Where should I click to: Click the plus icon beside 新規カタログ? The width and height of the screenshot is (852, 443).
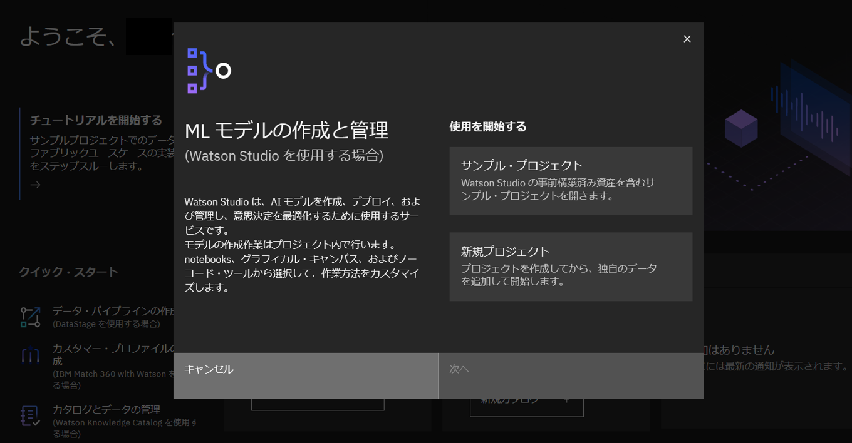pos(566,400)
